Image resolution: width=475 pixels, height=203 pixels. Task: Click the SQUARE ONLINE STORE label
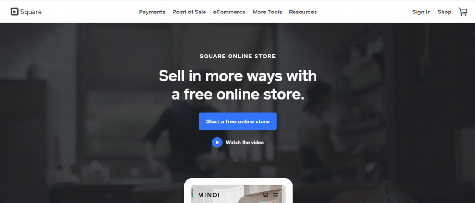click(x=238, y=56)
